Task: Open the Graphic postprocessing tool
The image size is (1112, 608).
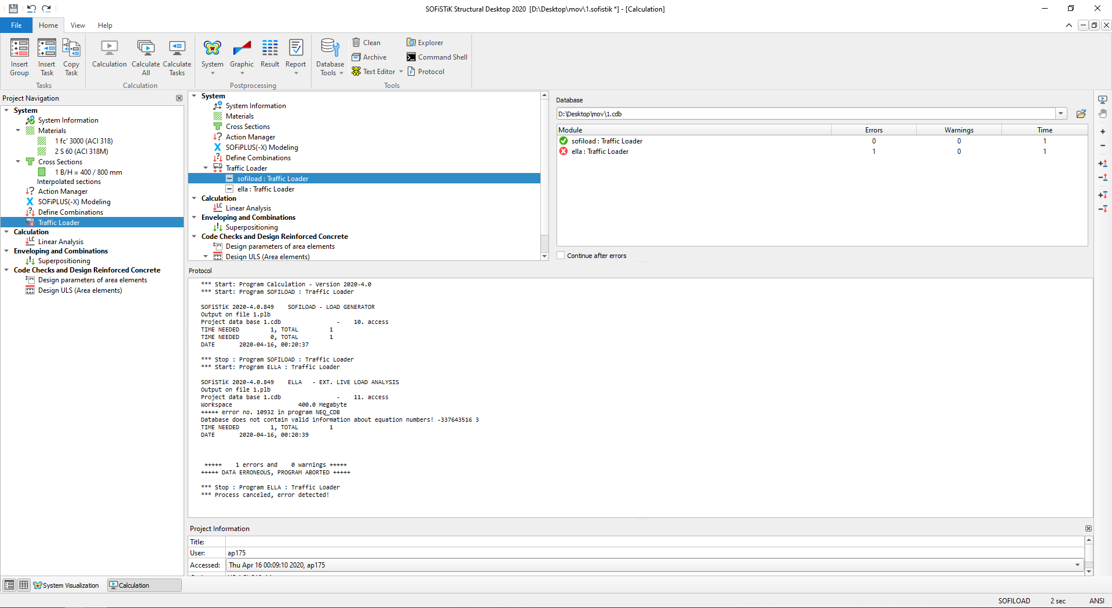Action: 242,56
